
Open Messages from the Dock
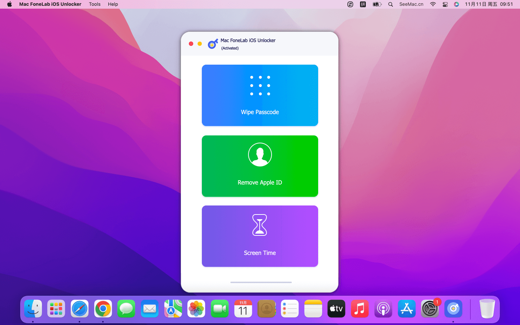pos(126,309)
